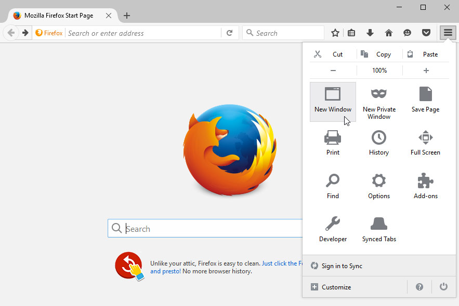Bookmark this page with the star

[335, 33]
